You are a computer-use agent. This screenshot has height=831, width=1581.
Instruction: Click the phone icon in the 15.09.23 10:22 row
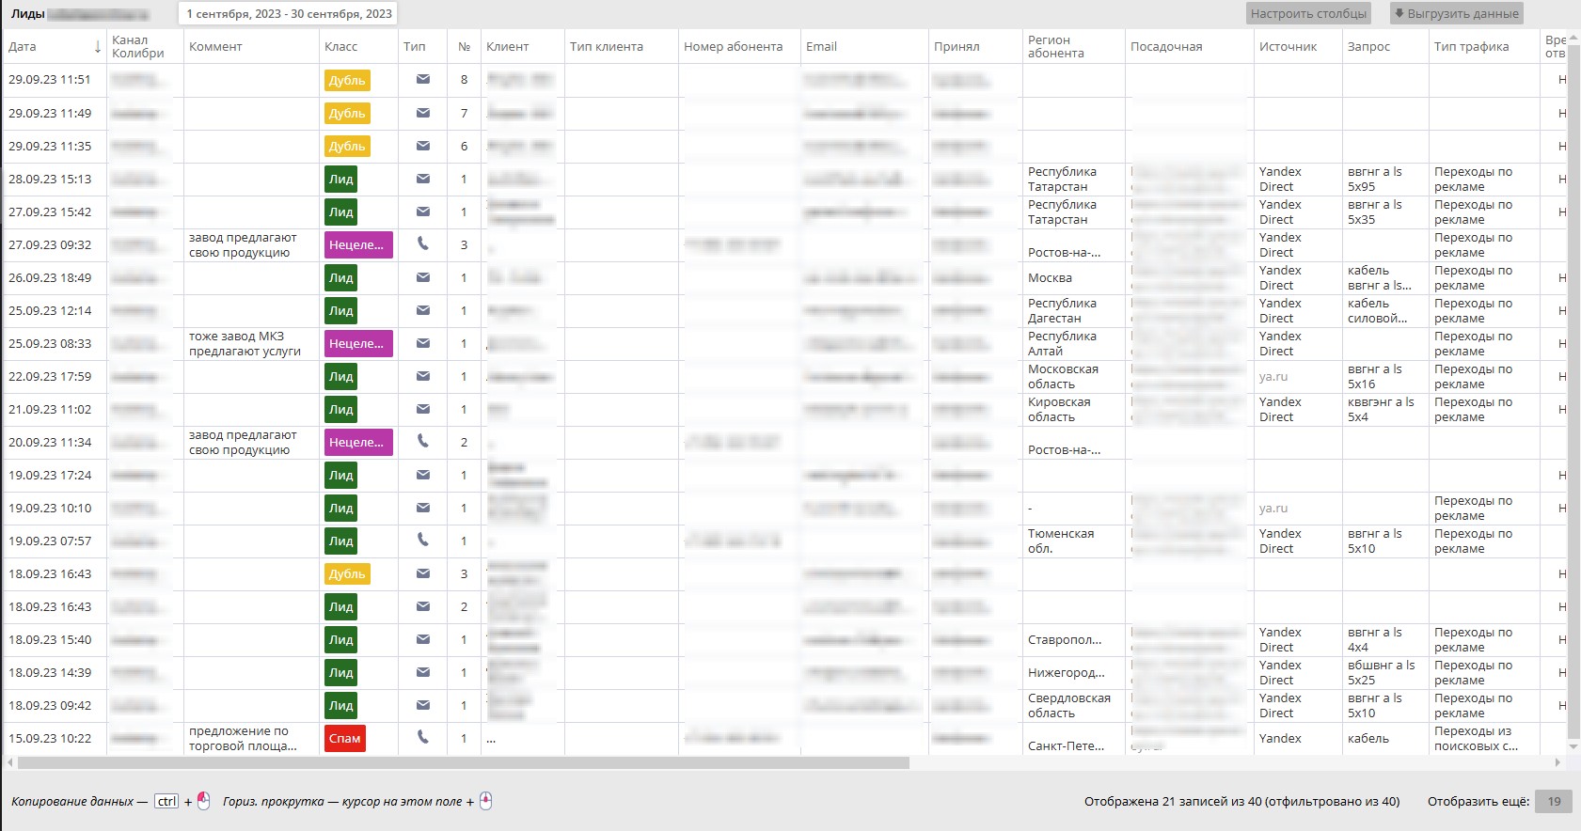coord(423,738)
